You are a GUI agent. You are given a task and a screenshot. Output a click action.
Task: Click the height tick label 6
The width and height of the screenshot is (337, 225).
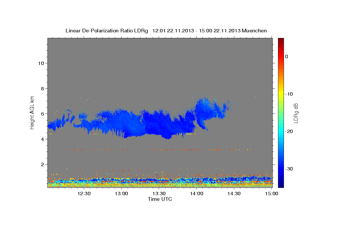42,114
